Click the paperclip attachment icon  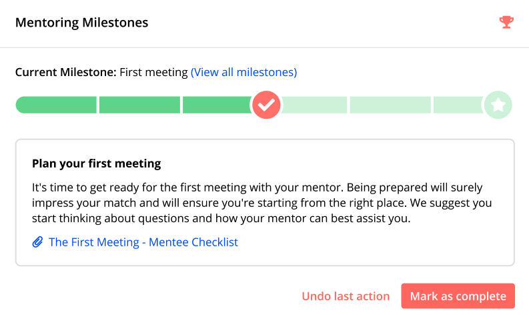[37, 242]
